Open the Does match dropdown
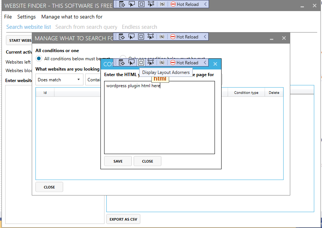This screenshot has height=228, width=322. click(x=59, y=79)
